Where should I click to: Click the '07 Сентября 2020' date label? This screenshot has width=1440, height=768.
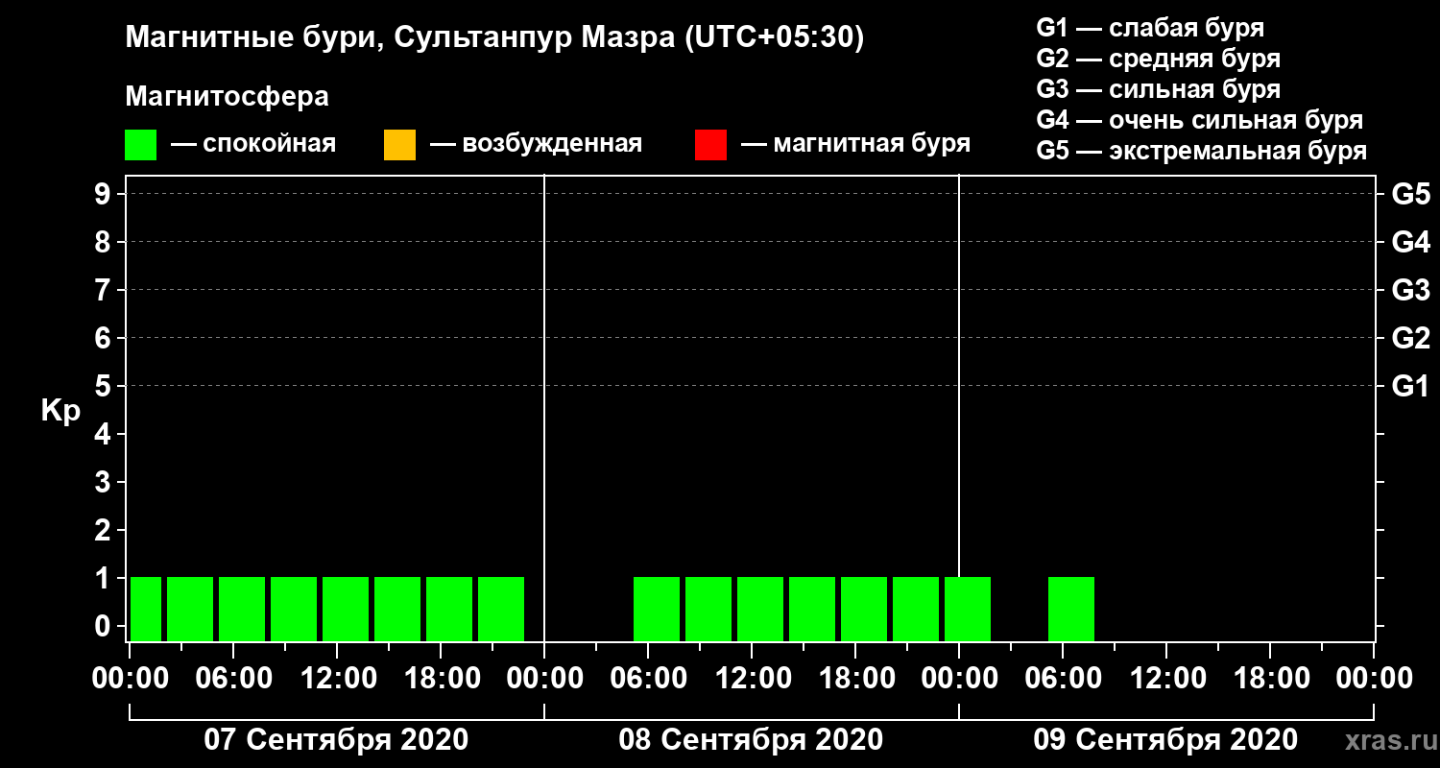336,740
